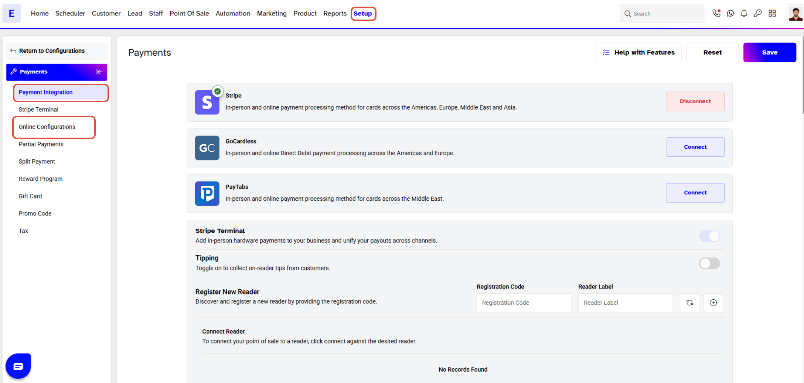Click the PayTabs logo icon

(207, 193)
